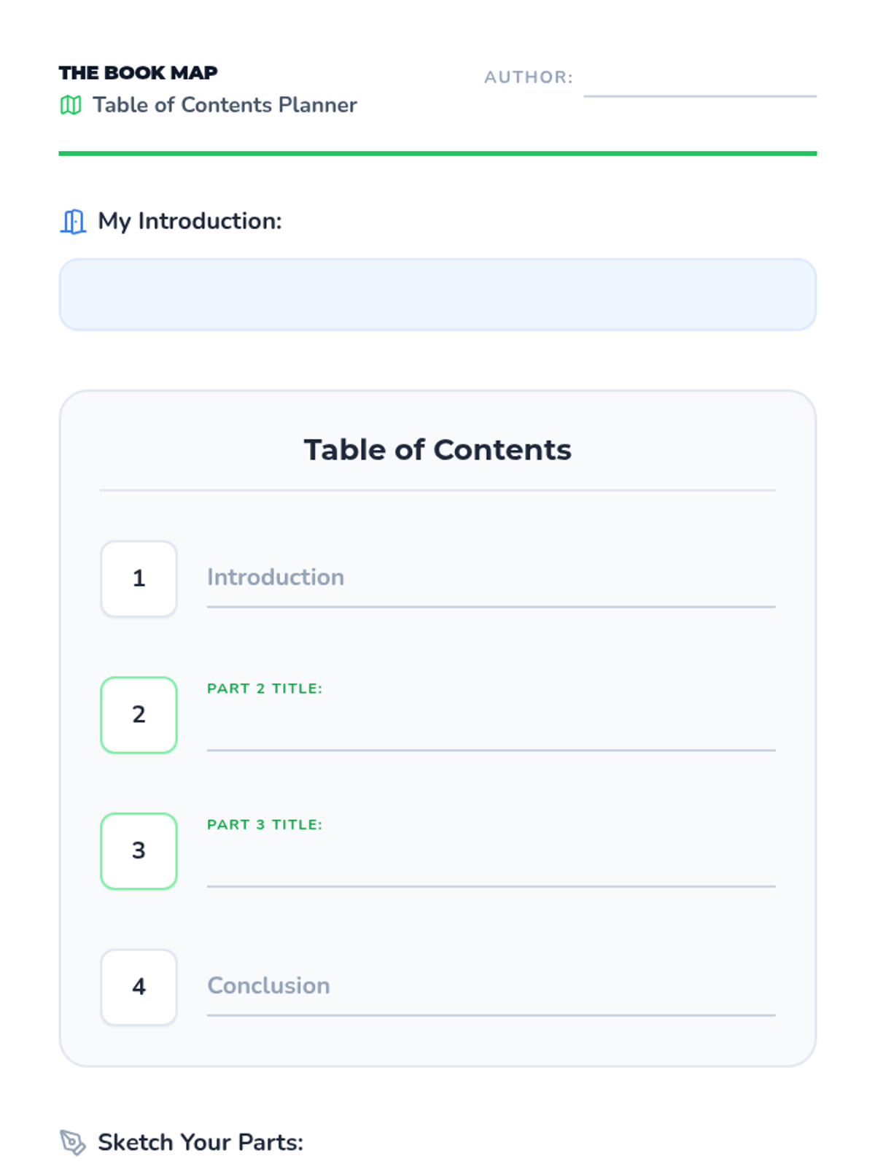Click the green map icon

(71, 105)
